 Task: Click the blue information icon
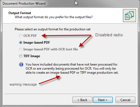21,64
